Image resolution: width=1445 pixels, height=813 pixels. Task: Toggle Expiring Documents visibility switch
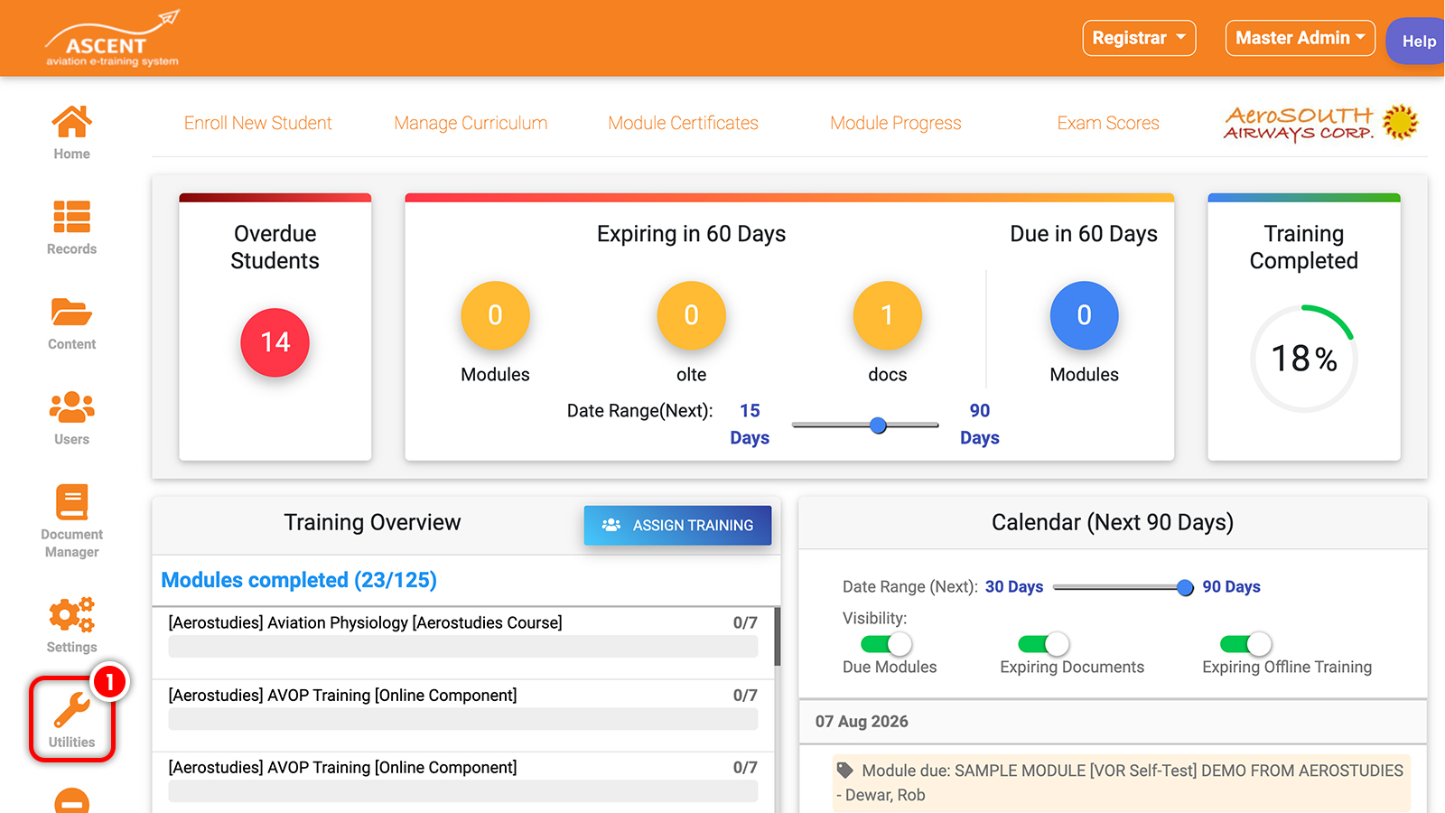point(1043,644)
